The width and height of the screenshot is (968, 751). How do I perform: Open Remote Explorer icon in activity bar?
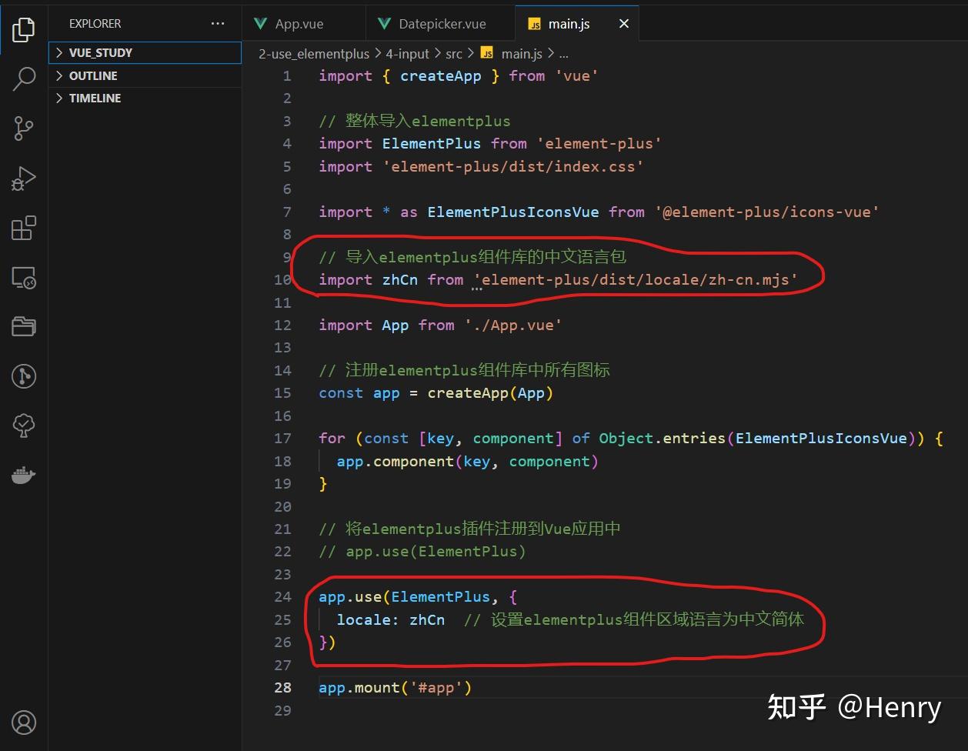click(x=24, y=278)
